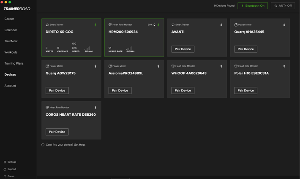
Task: Click the Bluetooth icon in Bluetooth On button
Action: (x=243, y=6)
